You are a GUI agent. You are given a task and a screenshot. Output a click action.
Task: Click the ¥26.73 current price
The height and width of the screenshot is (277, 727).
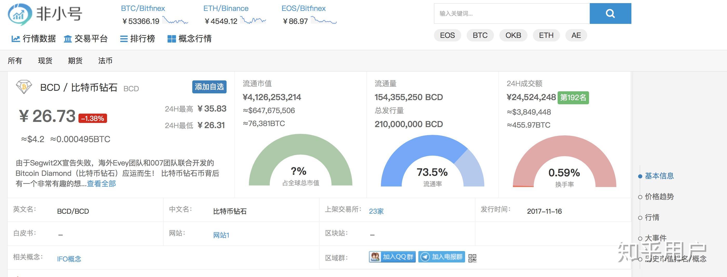[x=47, y=116]
